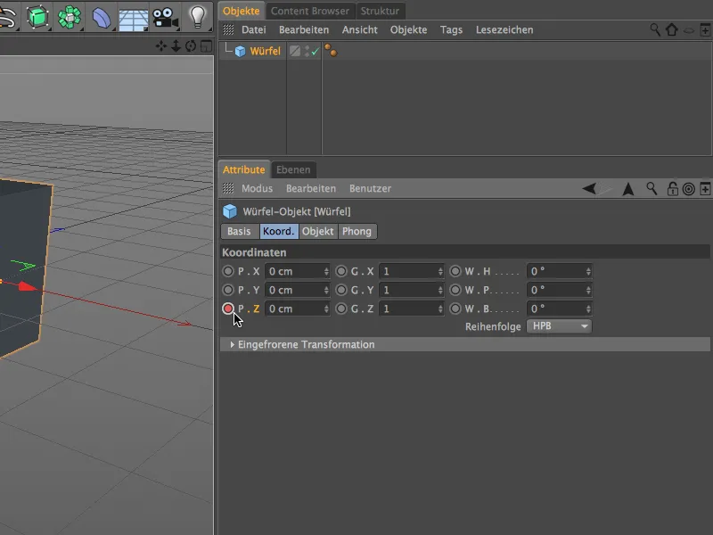Image resolution: width=713 pixels, height=535 pixels.
Task: Toggle the Attribute manager lock icon
Action: (673, 188)
